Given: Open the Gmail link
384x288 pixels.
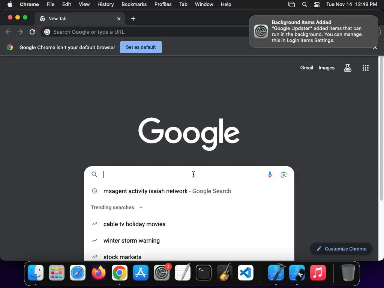Looking at the screenshot, I should [x=306, y=68].
